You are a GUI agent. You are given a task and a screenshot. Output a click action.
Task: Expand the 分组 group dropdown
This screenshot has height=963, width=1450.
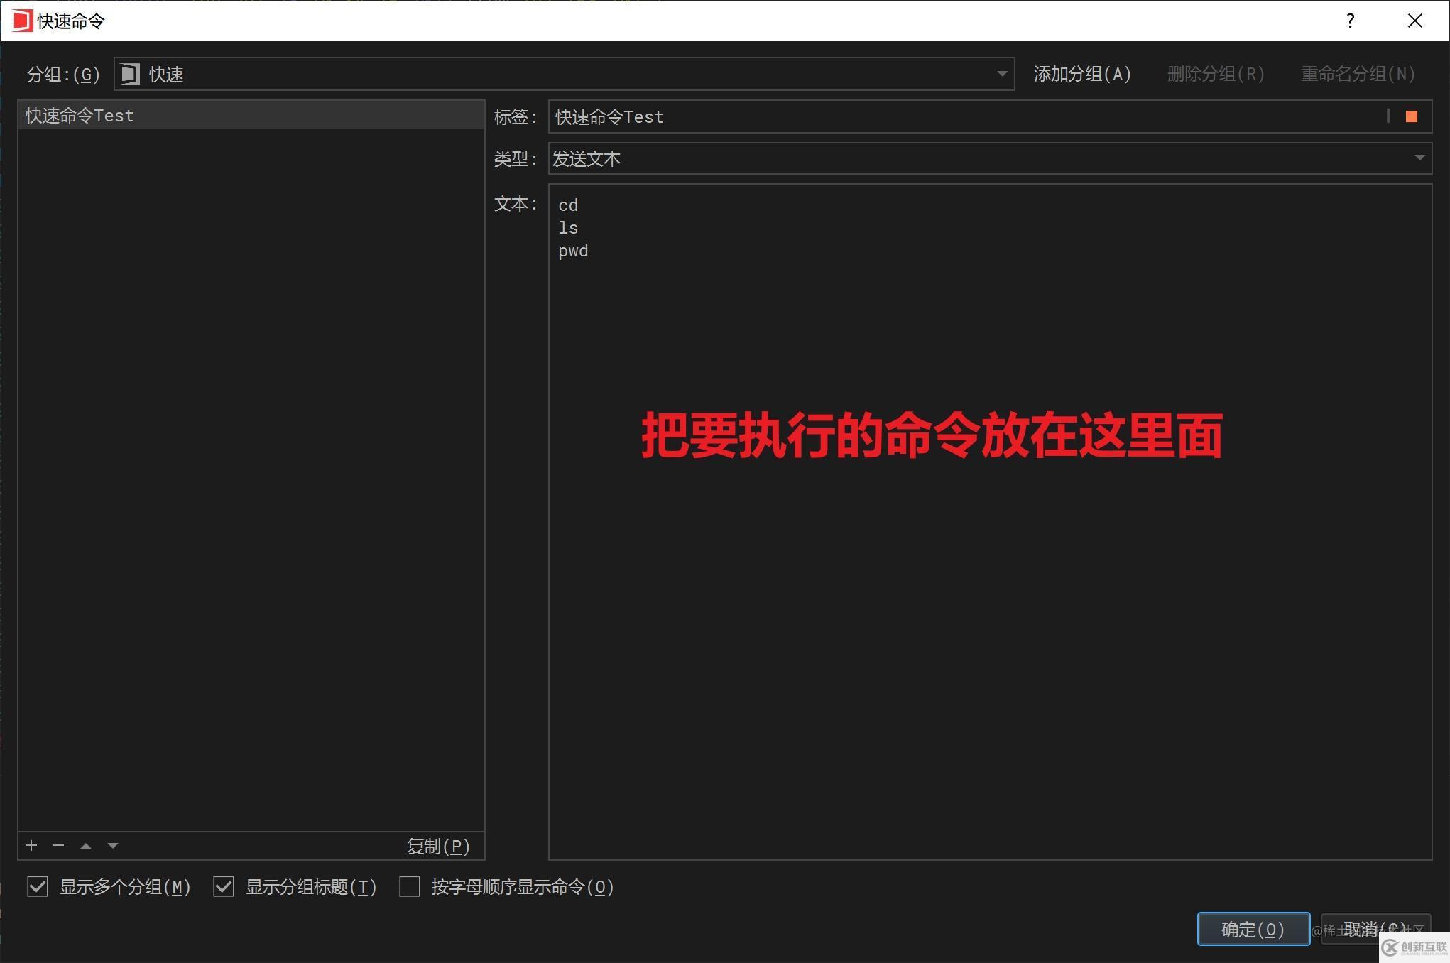coord(999,73)
